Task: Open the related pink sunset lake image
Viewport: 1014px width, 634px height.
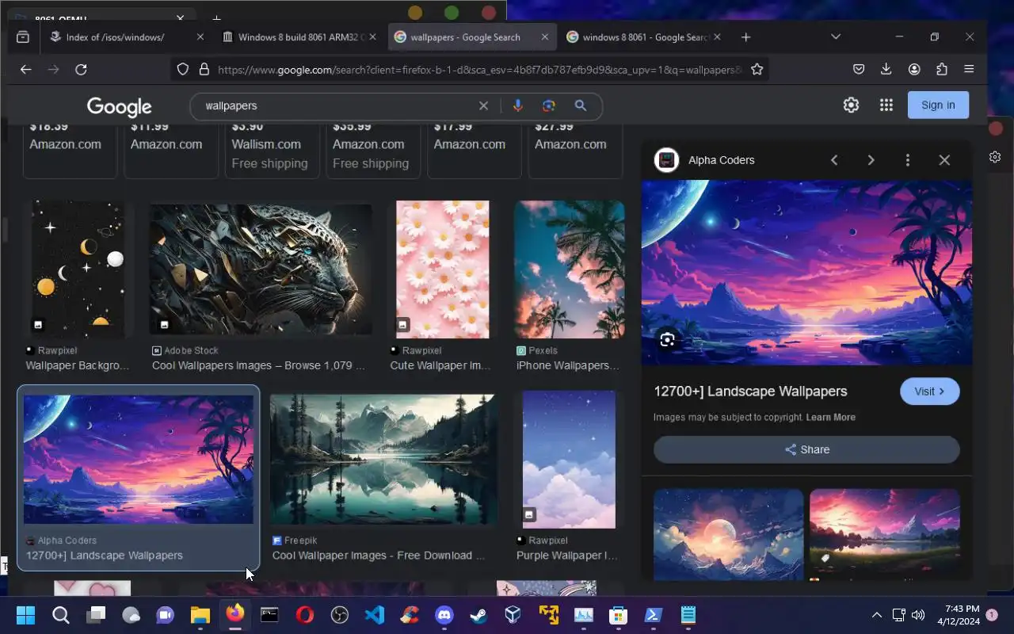Action: pos(885,535)
